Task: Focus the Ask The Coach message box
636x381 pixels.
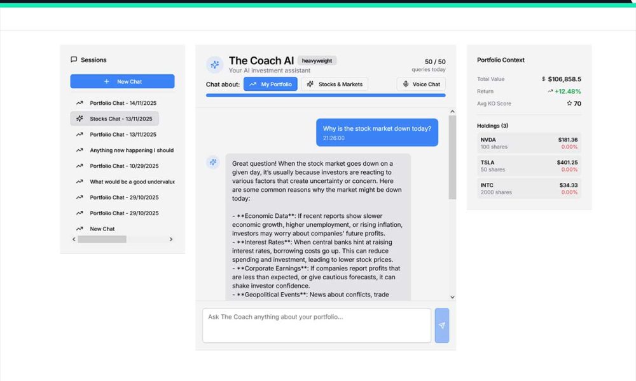Action: point(316,325)
